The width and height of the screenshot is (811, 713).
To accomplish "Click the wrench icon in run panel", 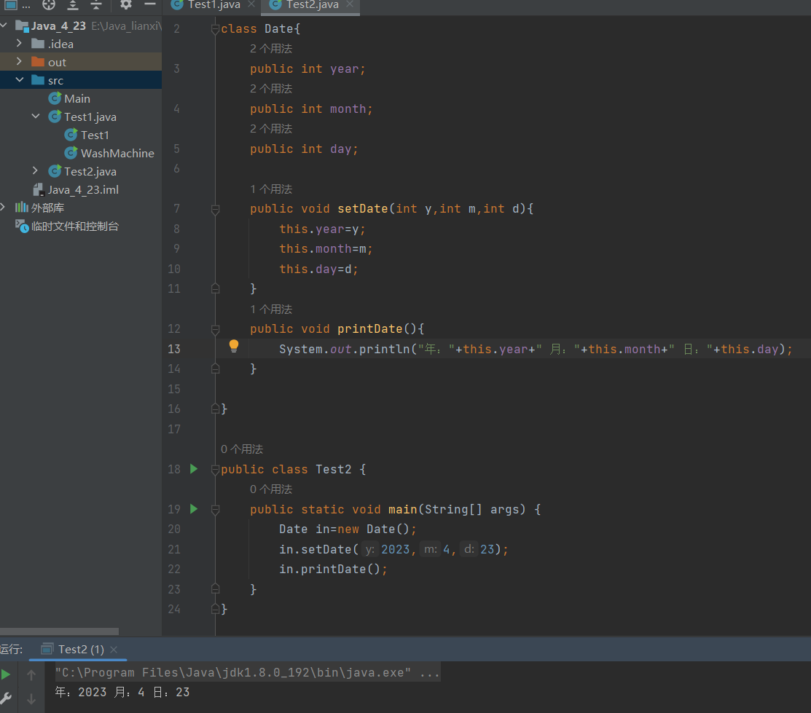I will click(6, 699).
